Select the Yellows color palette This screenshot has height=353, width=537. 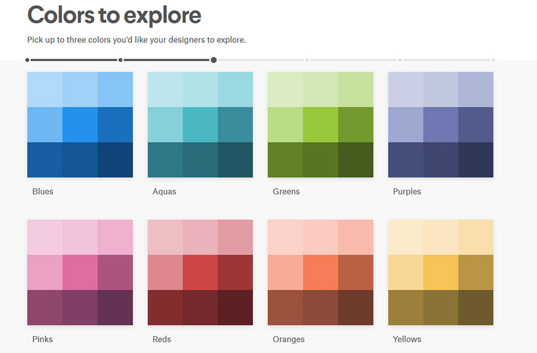(441, 273)
